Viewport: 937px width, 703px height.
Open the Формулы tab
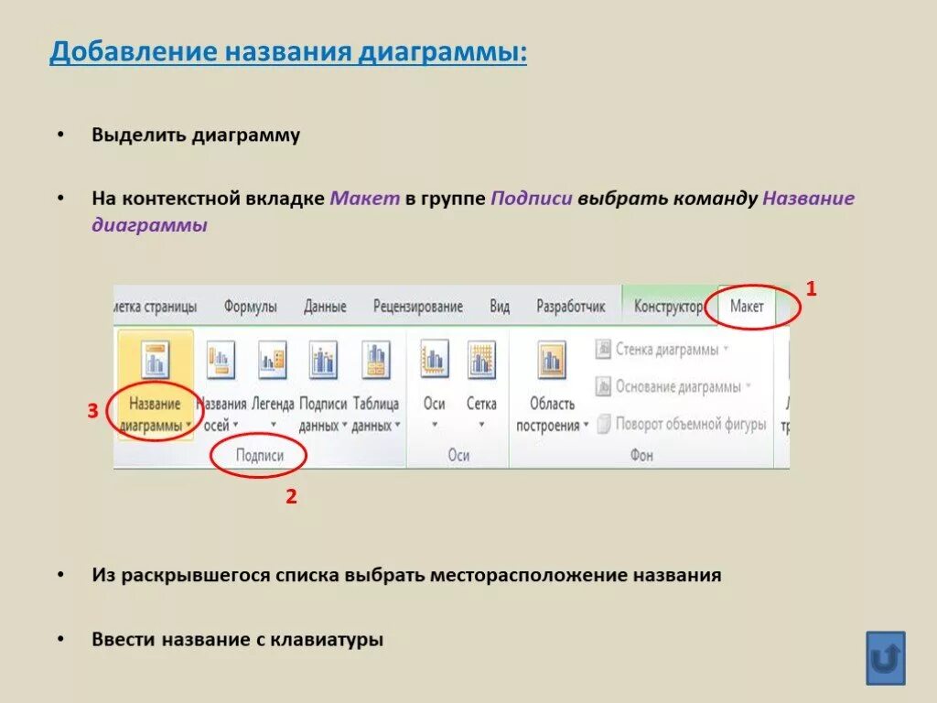pyautogui.click(x=251, y=307)
